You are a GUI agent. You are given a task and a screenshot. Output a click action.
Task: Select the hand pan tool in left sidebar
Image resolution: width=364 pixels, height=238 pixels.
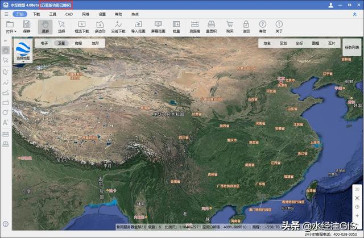coord(6,50)
